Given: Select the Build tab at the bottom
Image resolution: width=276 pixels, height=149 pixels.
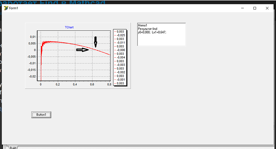Looking at the screenshot, I should (13, 147).
